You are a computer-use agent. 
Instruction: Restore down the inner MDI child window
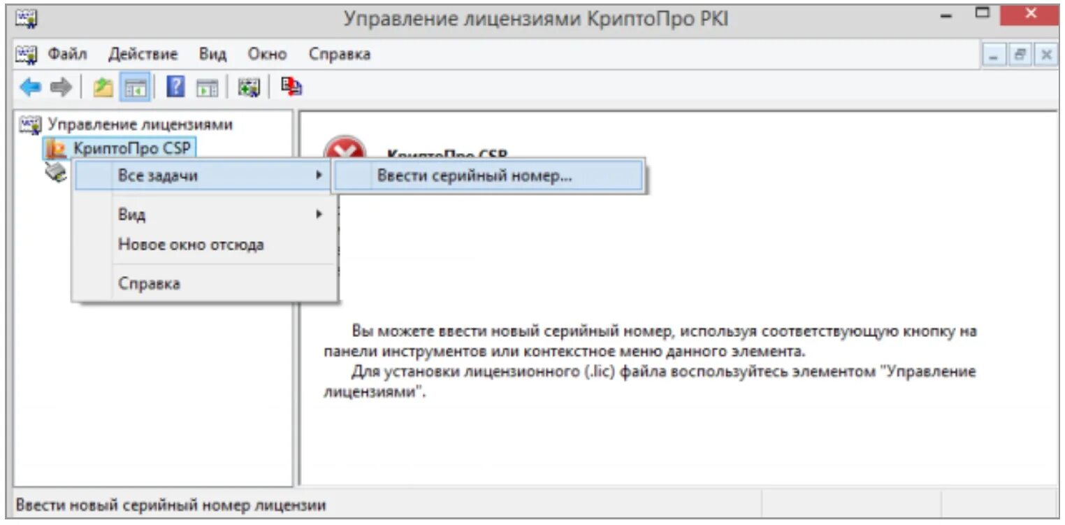pyautogui.click(x=1020, y=55)
